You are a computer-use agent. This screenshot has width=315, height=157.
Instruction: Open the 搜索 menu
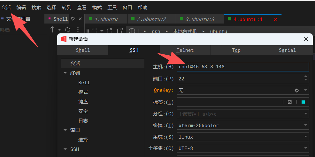coord(36,8)
